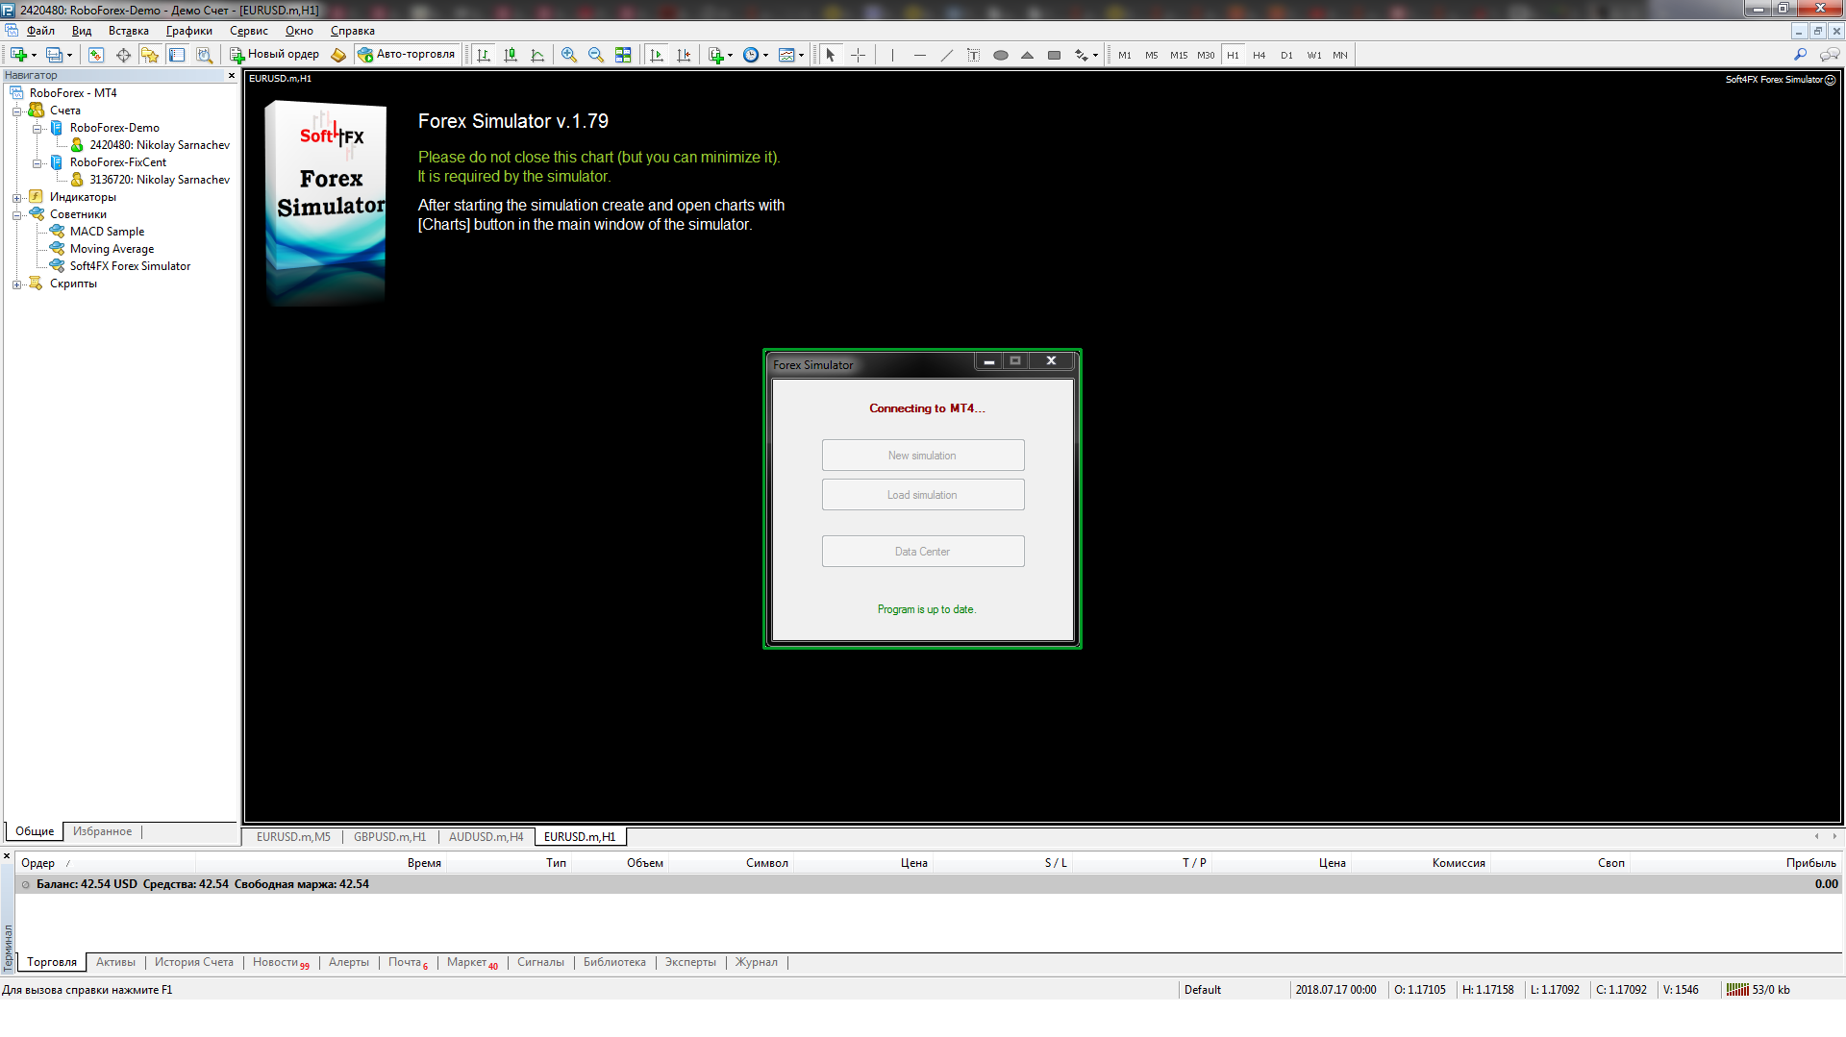Switch to the История Счета terminal tab

tap(194, 962)
